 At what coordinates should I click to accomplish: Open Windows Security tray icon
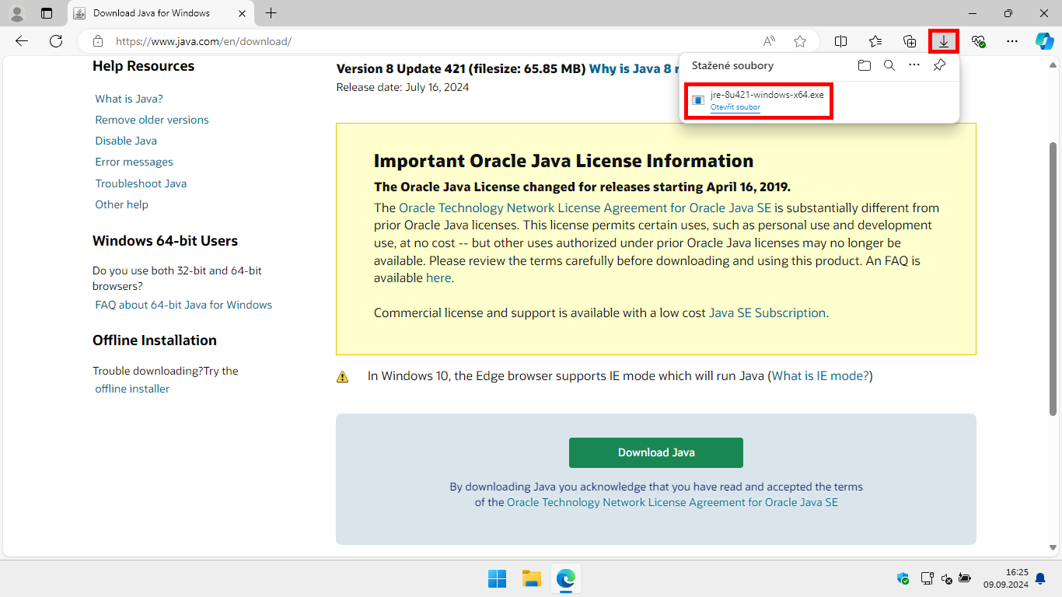click(x=903, y=578)
